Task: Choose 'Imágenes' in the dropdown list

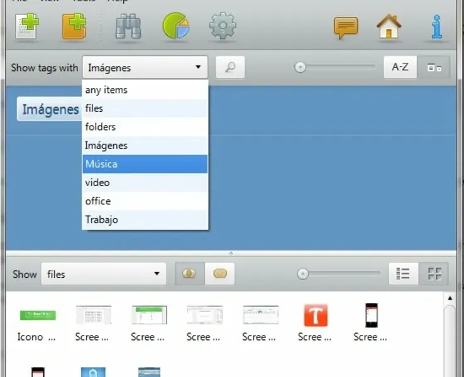Action: (x=145, y=146)
